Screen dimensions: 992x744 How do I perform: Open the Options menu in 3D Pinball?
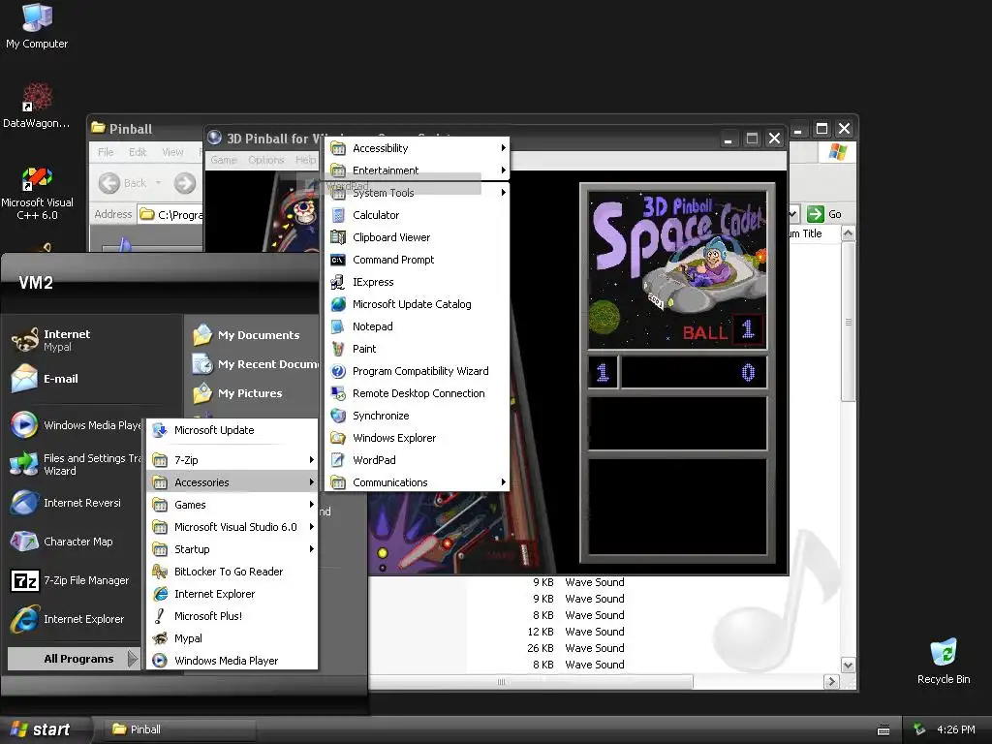[265, 160]
